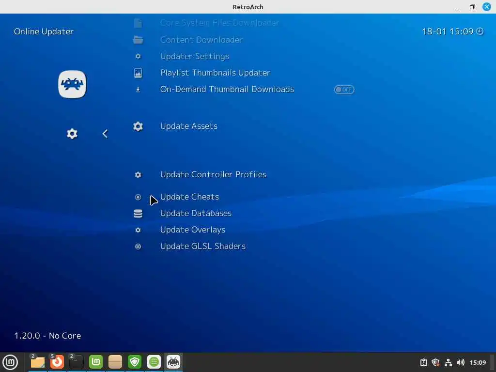Focus the RetroArch window from the taskbar
Screen dimensions: 496x372
click(x=173, y=362)
